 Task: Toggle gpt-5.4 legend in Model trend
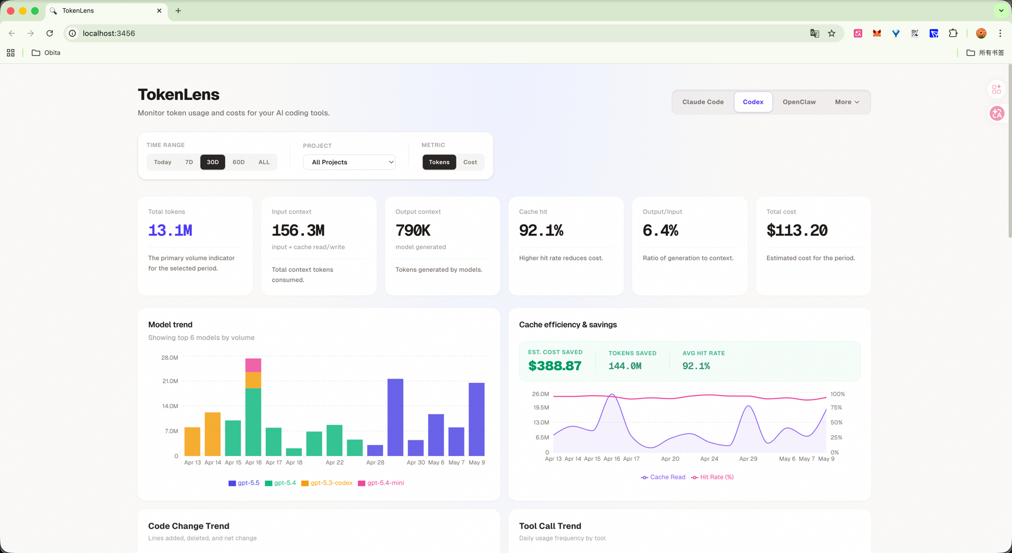point(280,483)
